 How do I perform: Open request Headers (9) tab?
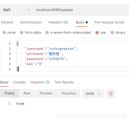tap(58, 22)
